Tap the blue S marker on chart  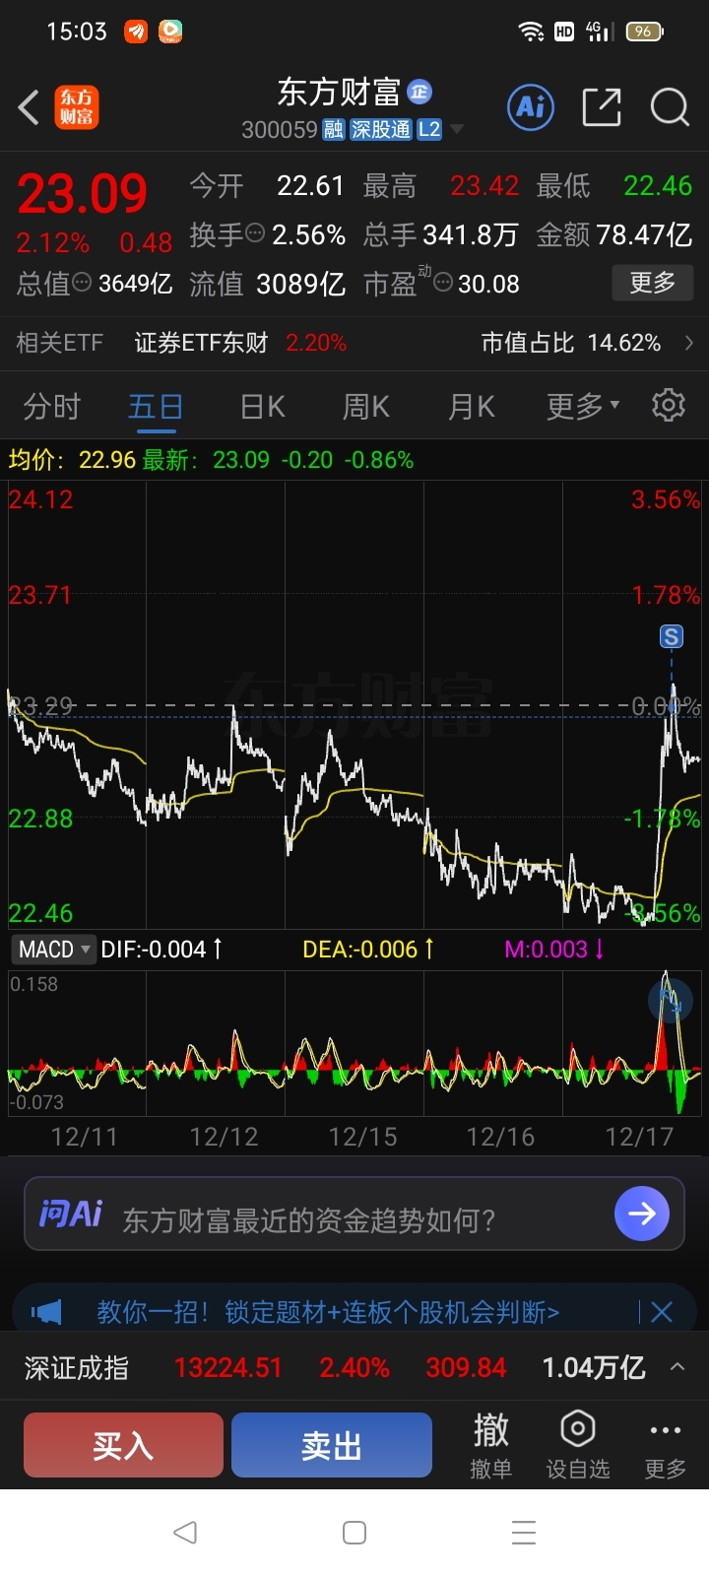tap(671, 636)
